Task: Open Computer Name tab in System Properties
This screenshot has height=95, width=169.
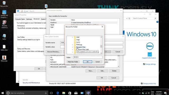Action: point(20,19)
